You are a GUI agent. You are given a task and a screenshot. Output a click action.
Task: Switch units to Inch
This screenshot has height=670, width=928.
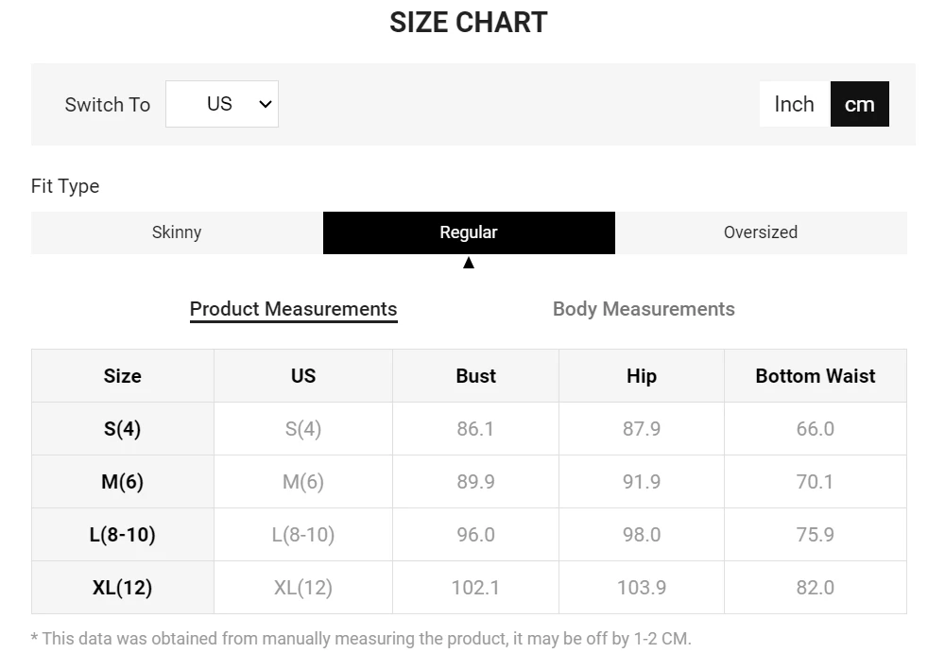pos(794,104)
